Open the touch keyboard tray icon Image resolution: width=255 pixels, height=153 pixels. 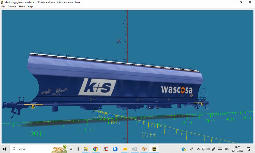220,149
